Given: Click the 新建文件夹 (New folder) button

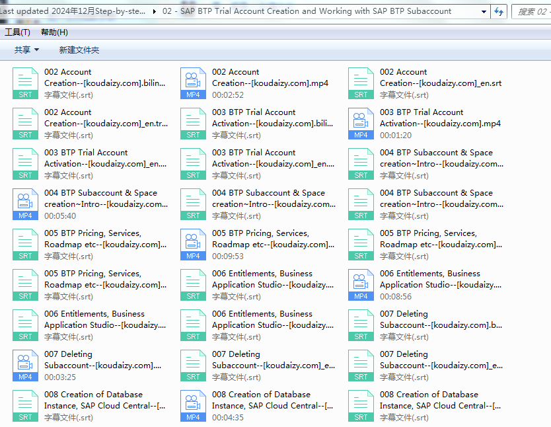Looking at the screenshot, I should click(79, 50).
